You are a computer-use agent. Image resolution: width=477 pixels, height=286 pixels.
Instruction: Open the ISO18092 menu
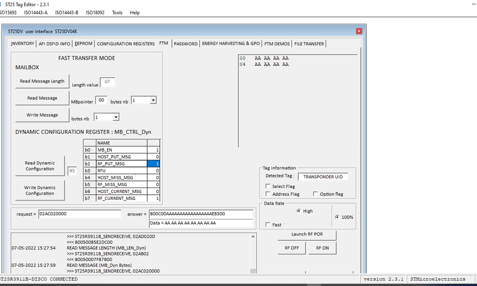[x=95, y=12]
